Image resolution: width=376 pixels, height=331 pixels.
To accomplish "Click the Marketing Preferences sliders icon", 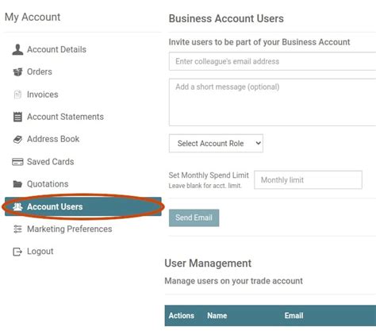I will pyautogui.click(x=17, y=229).
